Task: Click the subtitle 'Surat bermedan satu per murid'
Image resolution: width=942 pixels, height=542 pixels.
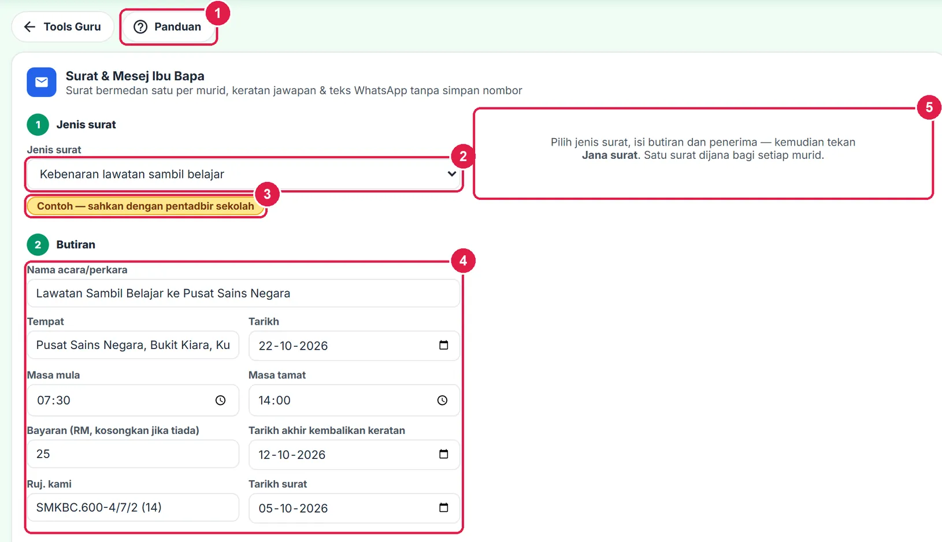Action: (x=294, y=91)
